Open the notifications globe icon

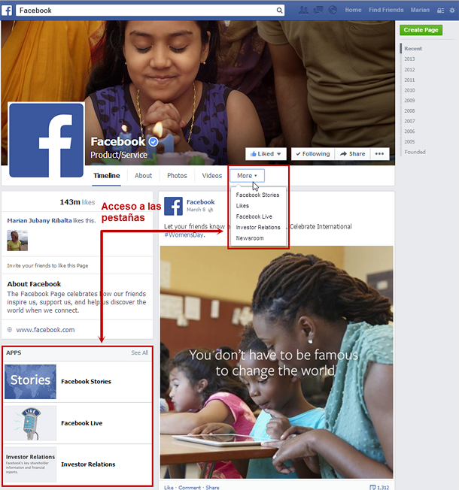point(333,10)
